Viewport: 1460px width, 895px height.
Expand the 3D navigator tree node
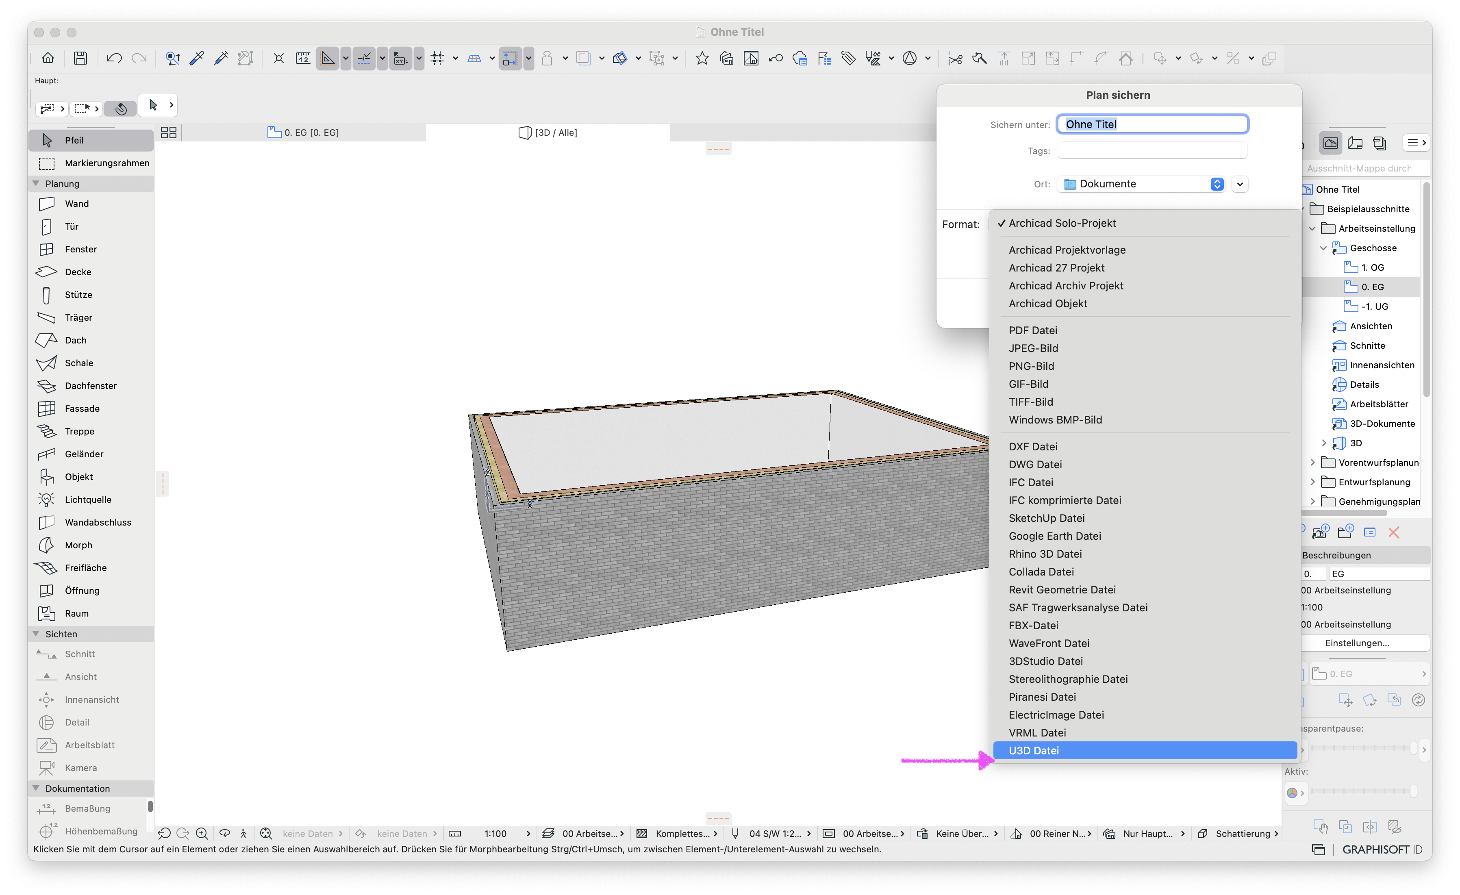click(x=1324, y=443)
